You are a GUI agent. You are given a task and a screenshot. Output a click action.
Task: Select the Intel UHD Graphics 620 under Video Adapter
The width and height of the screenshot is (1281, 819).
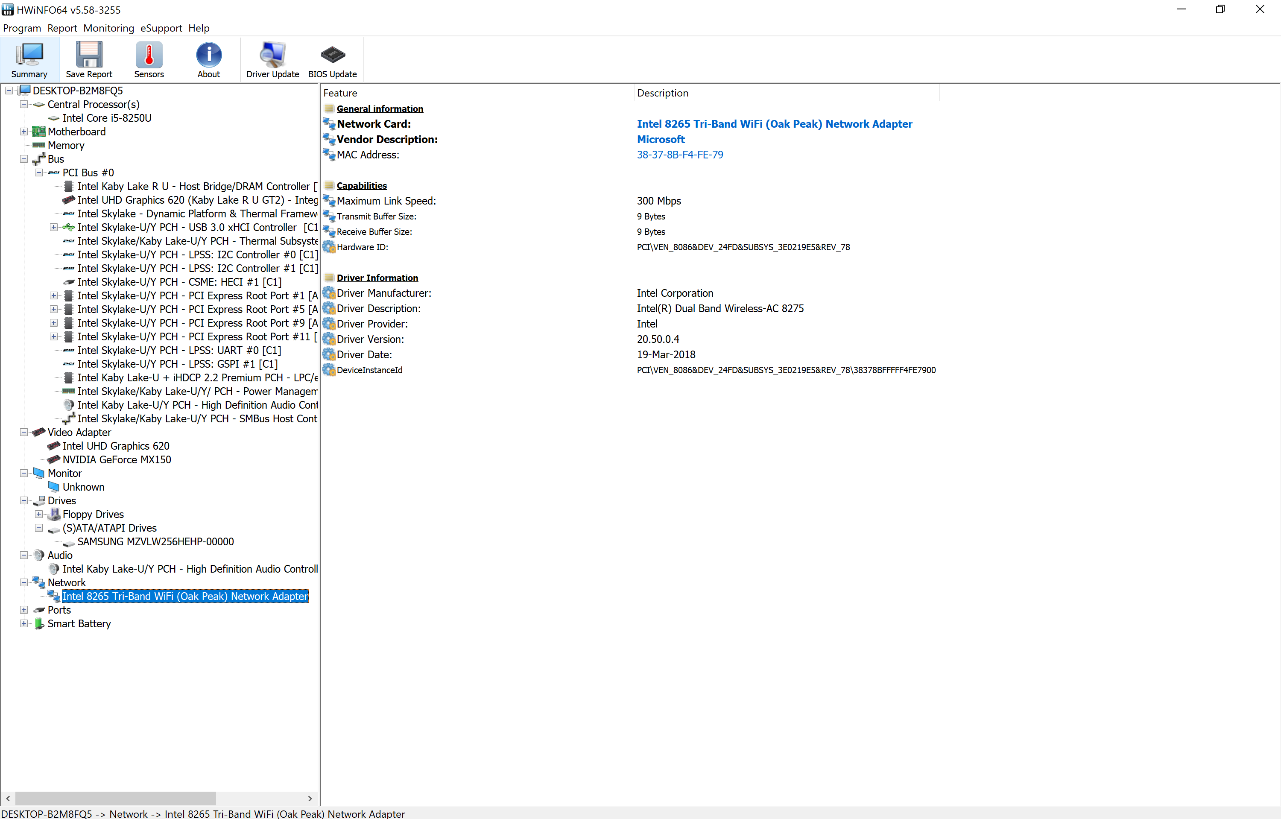pyautogui.click(x=116, y=446)
